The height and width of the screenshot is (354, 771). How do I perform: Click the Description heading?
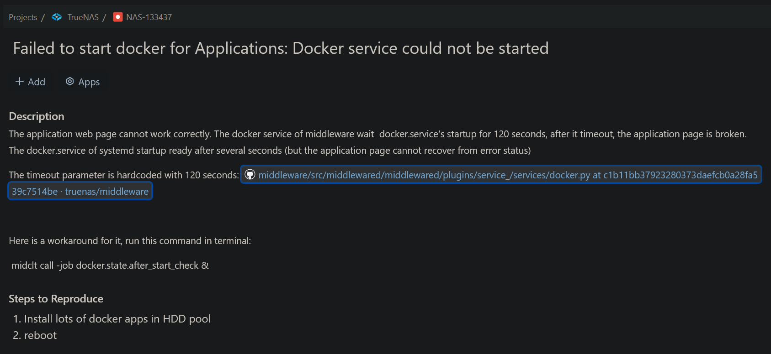pyautogui.click(x=37, y=116)
